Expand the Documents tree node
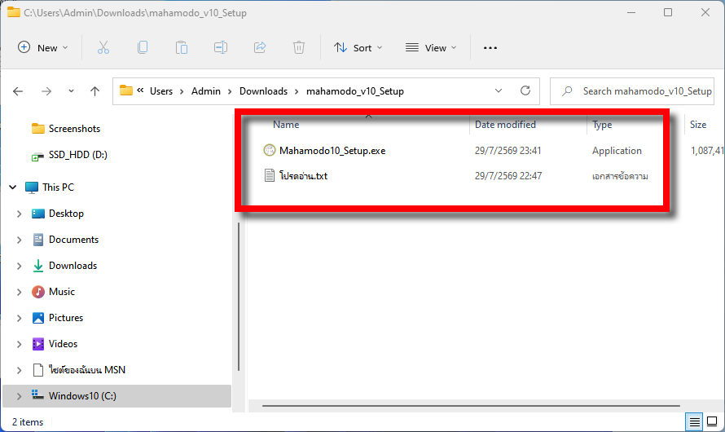The image size is (725, 432). (19, 240)
